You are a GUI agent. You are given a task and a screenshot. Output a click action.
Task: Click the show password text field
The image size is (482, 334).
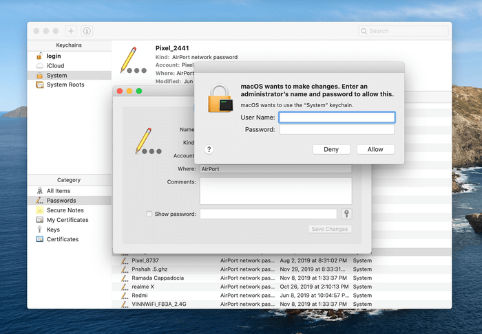point(269,214)
